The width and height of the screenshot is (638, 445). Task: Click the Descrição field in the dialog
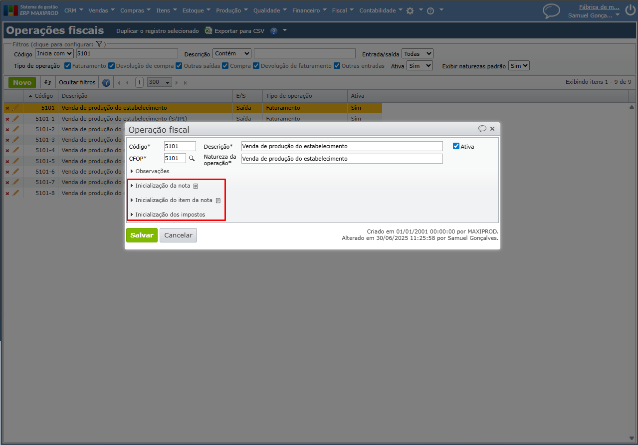[x=342, y=146]
